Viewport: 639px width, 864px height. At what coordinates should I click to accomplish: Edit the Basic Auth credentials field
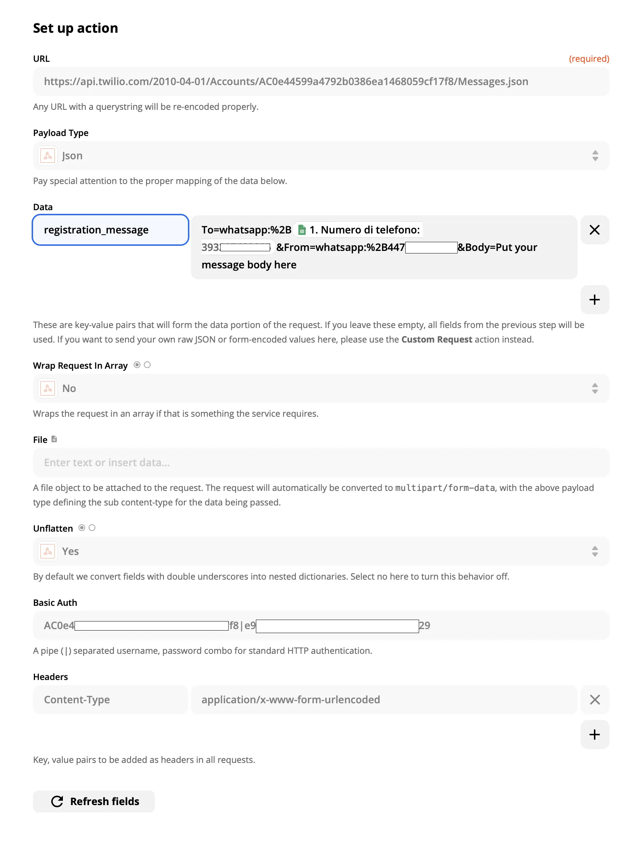pos(321,625)
